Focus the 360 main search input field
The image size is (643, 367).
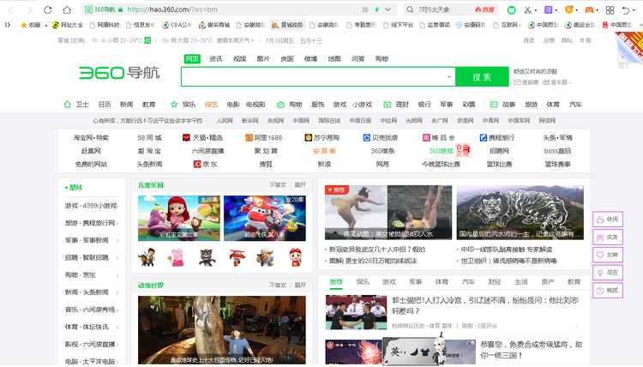tap(314, 76)
